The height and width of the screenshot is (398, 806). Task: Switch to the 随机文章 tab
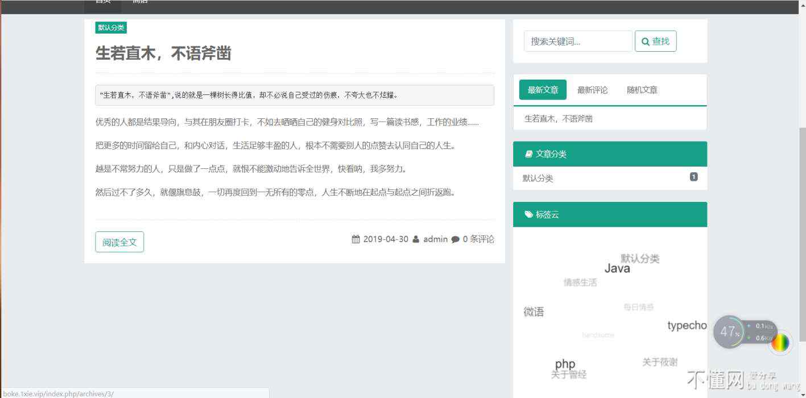[x=642, y=90]
